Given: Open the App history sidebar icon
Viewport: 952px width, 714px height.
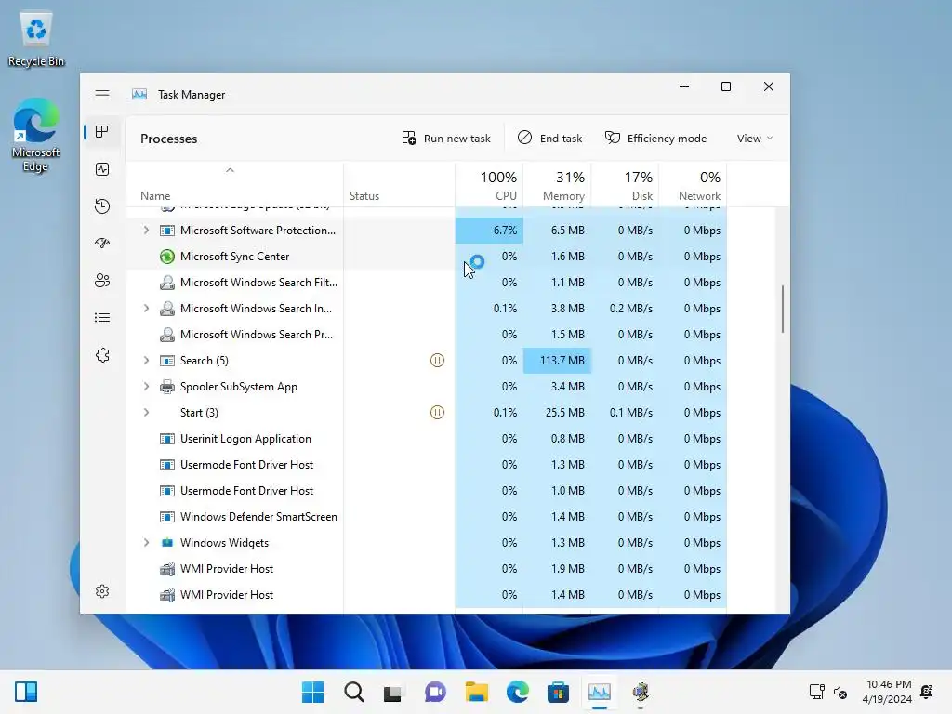Looking at the screenshot, I should (x=102, y=206).
